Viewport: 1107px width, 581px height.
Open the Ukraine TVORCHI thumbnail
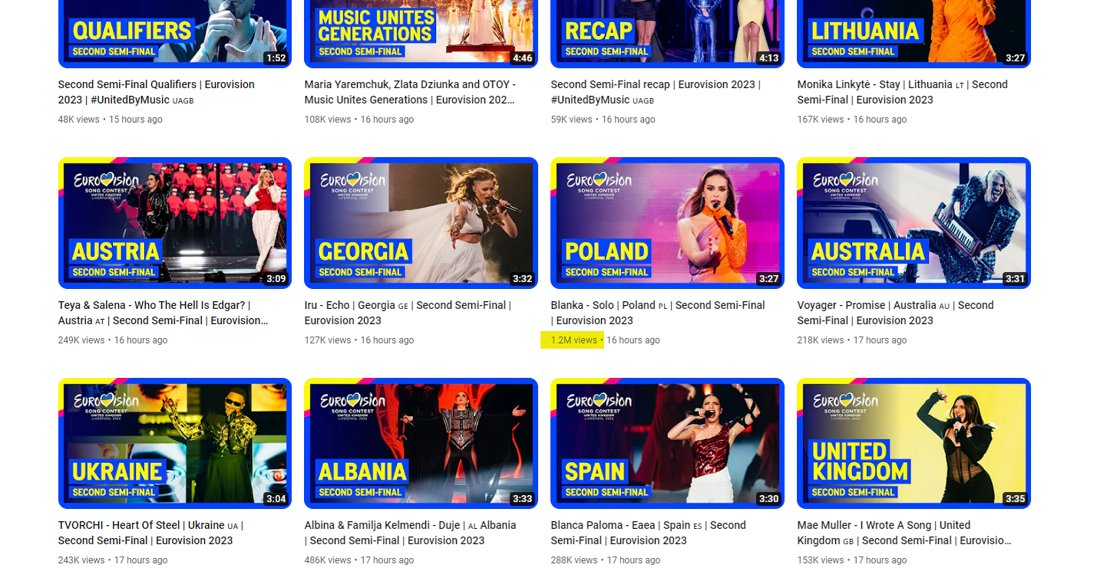[175, 444]
